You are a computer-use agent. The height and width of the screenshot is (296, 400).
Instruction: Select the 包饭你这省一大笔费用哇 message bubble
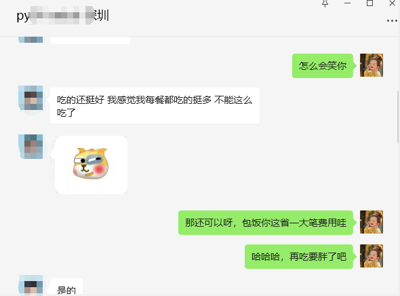pos(266,223)
